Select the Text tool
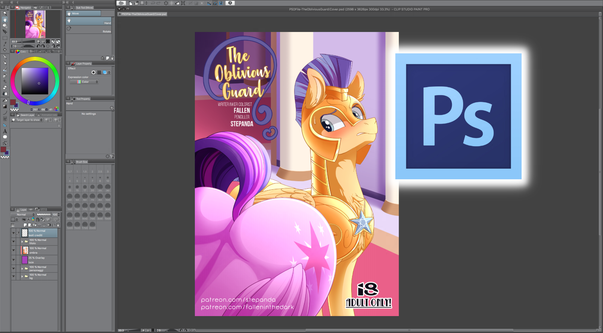 click(x=5, y=131)
